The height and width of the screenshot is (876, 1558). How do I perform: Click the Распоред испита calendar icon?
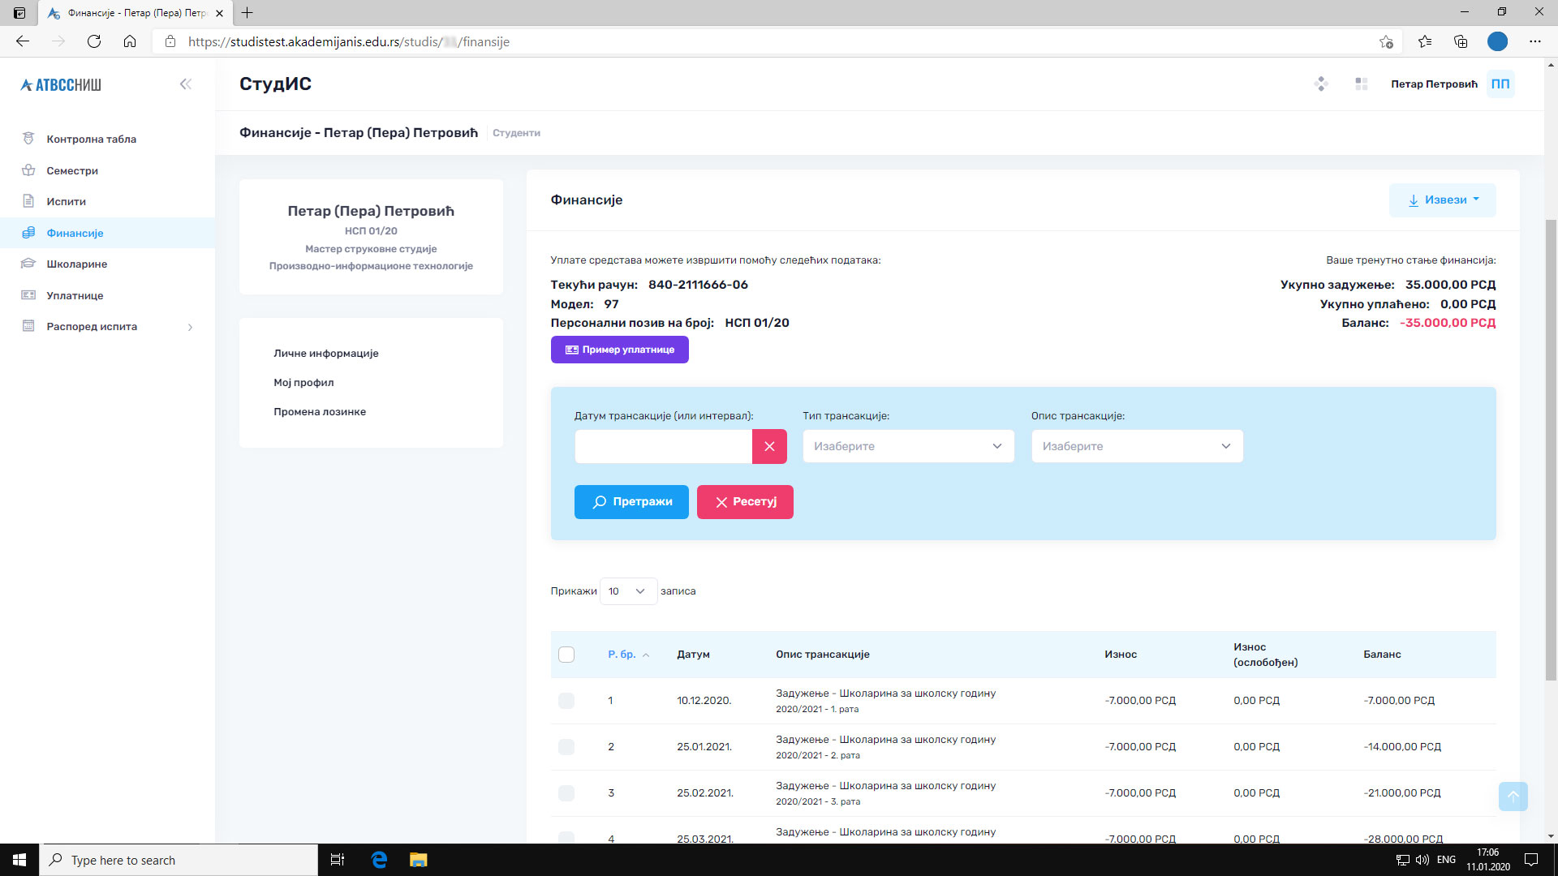tap(28, 326)
